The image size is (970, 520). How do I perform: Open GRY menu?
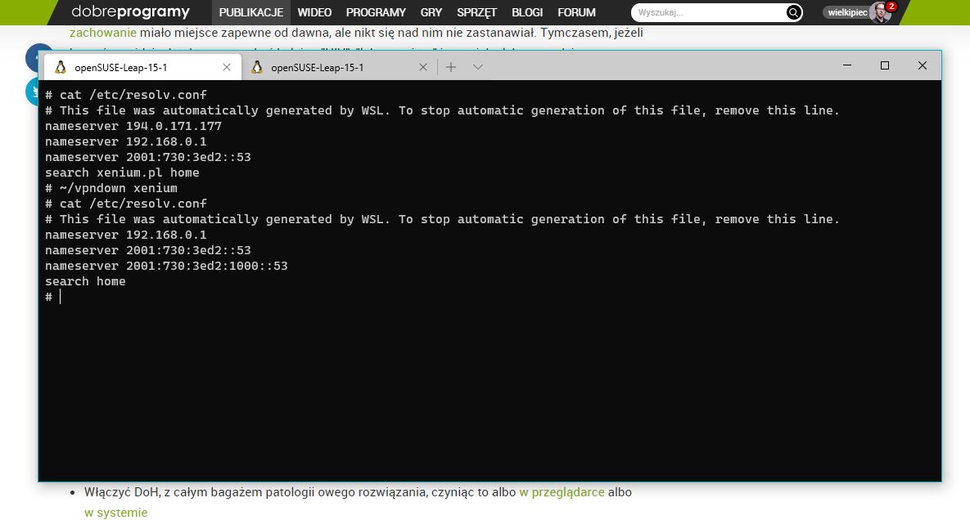point(431,12)
